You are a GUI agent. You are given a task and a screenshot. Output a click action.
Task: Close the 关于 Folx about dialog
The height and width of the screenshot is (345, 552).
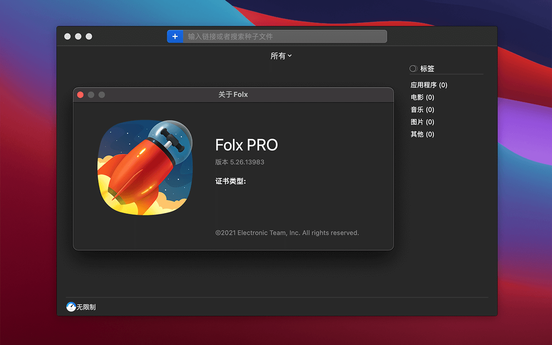pos(80,95)
